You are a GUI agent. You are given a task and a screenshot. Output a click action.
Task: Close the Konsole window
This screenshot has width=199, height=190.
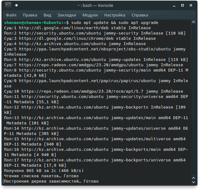pos(191,5)
